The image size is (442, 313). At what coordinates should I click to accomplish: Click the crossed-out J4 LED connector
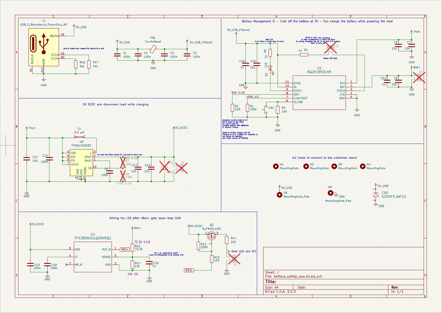pyautogui.click(x=234, y=259)
